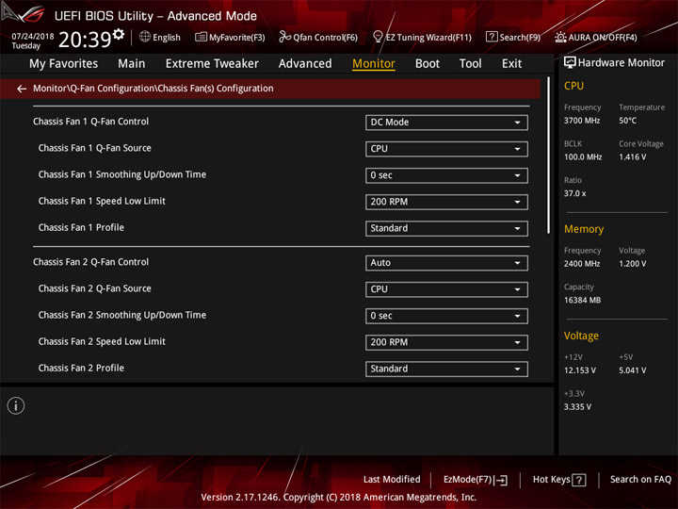Select Chassis Fan 2 Q-Fan Source label

(x=95, y=288)
